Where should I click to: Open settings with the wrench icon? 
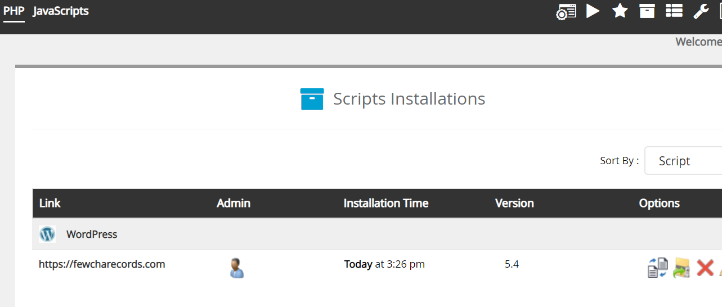[701, 11]
